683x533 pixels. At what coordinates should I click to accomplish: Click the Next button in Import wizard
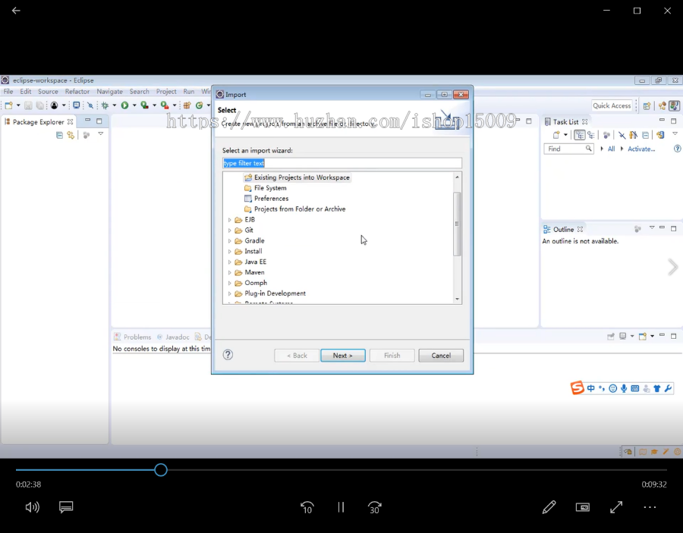click(342, 356)
